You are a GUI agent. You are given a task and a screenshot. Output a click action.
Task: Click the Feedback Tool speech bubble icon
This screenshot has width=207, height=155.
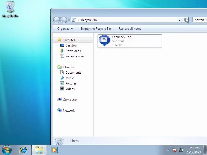104,40
